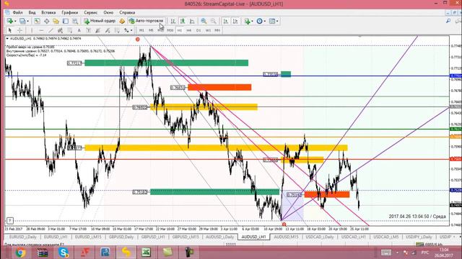Screen dimensions: 462x259
Task: Open the Profiles toolbar icon
Action: pyautogui.click(x=22, y=21)
